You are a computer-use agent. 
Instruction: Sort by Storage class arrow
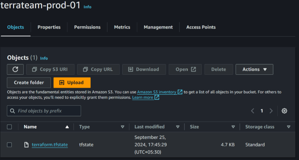[288, 127]
